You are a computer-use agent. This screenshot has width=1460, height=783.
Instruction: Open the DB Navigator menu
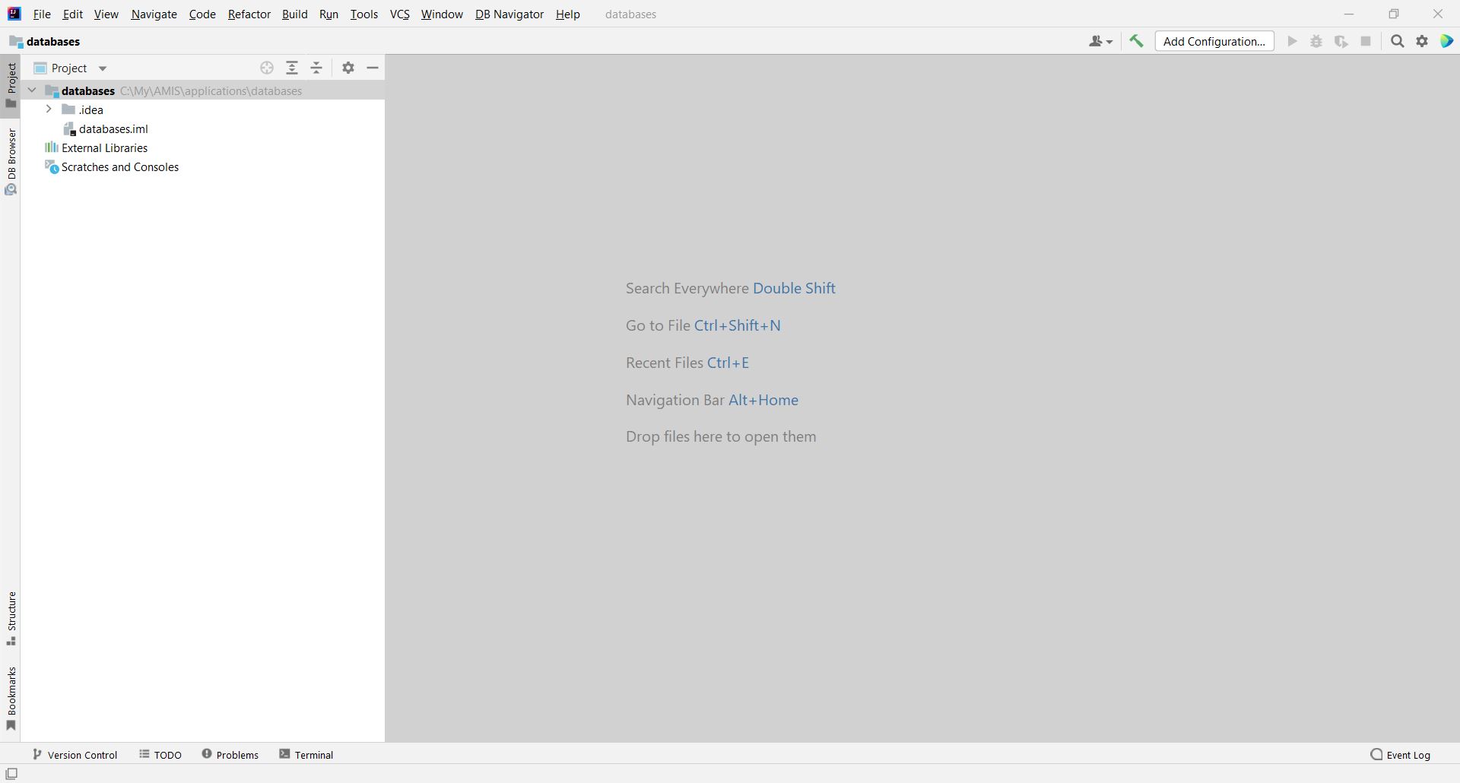pos(509,14)
